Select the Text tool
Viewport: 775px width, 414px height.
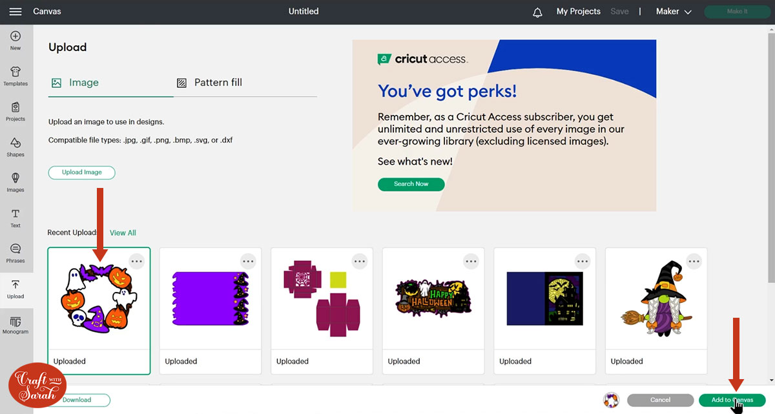point(15,218)
